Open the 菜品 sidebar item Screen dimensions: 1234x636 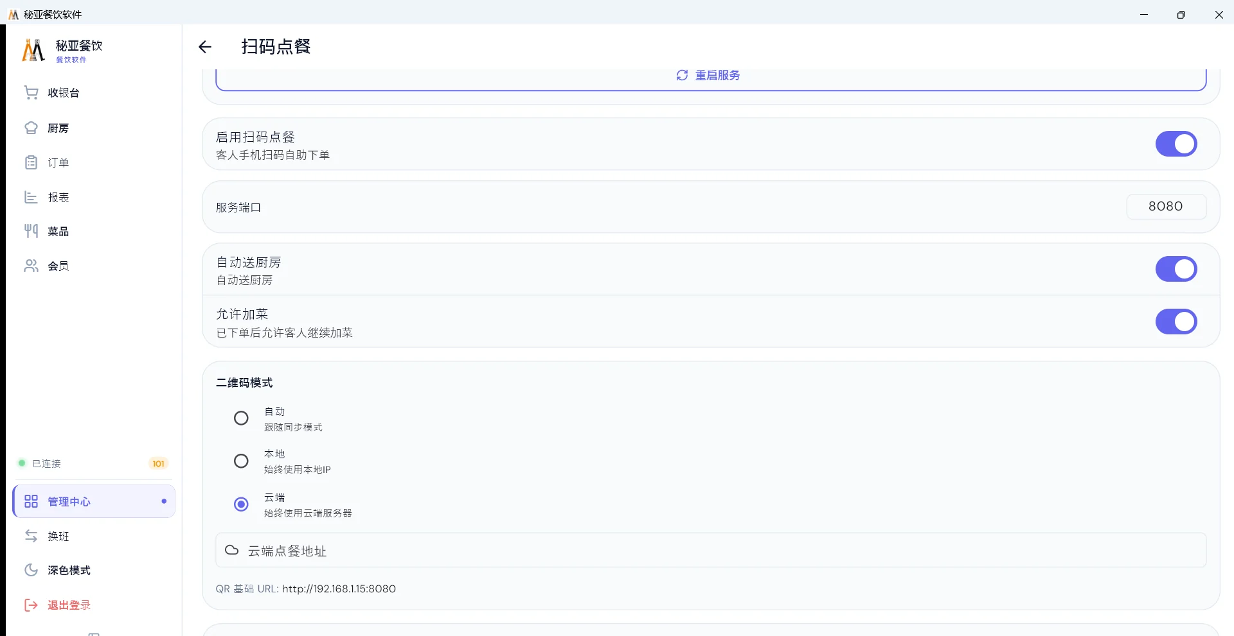pos(94,231)
